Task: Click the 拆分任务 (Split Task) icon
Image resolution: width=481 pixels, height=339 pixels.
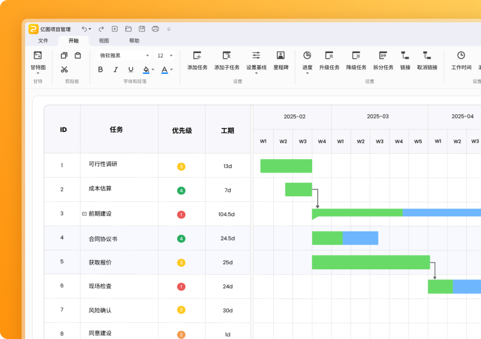Action: click(383, 56)
